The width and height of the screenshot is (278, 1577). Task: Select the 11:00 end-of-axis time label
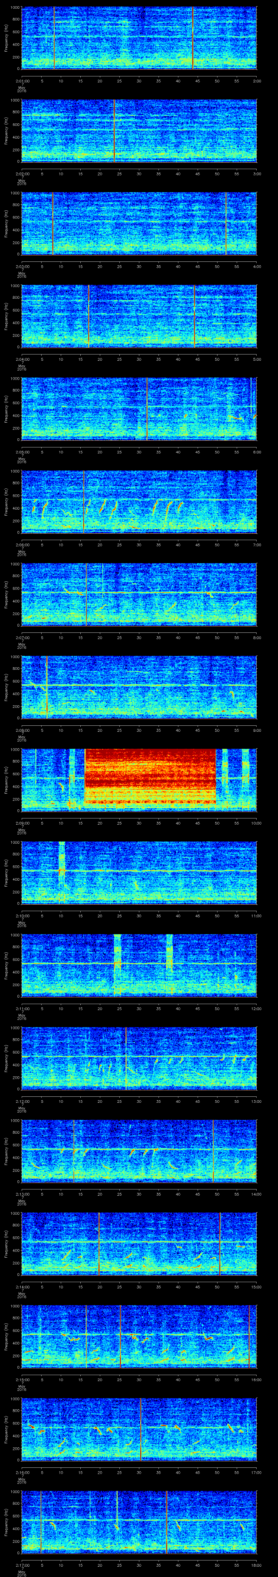click(256, 916)
